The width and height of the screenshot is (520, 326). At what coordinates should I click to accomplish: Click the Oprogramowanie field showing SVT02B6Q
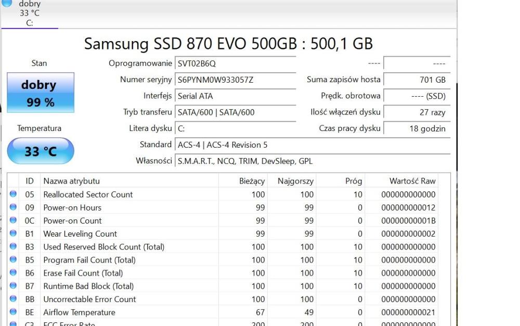[x=234, y=63]
